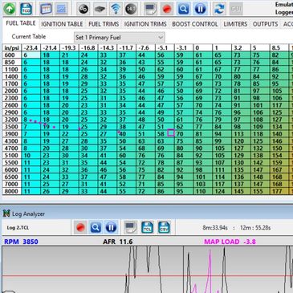The image size is (293, 293).
Task: Click the grayed GUI button
Action: coord(236,9)
